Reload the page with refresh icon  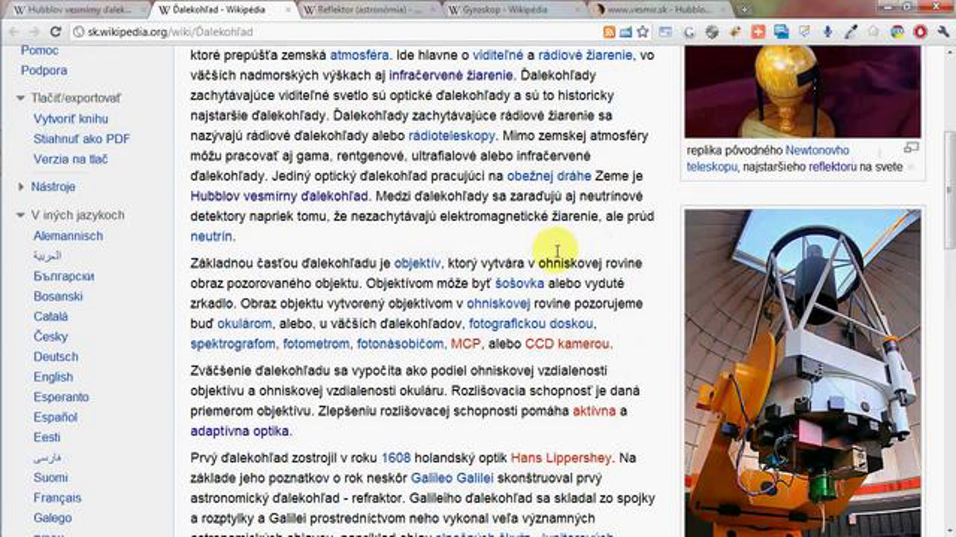55,32
